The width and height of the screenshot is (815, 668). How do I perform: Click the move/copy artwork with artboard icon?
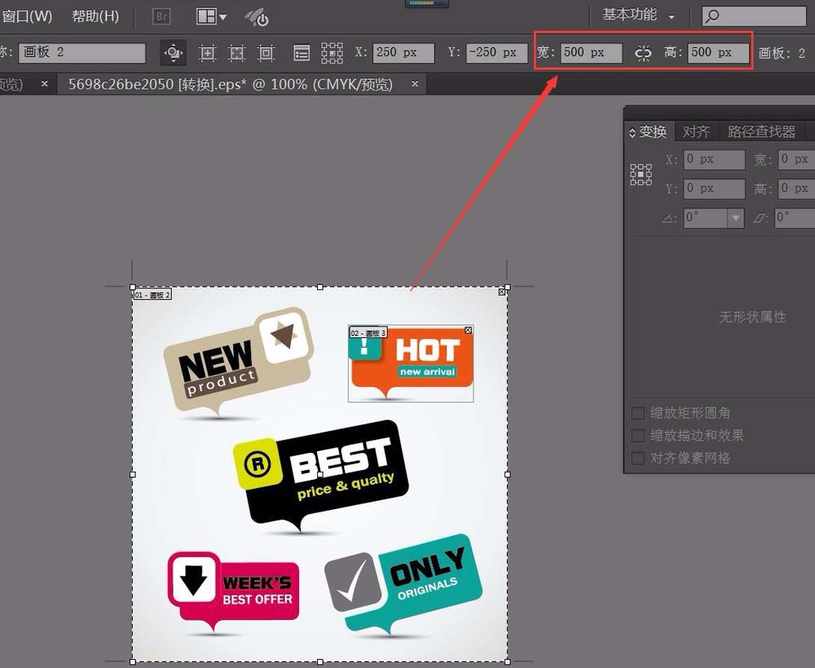tap(173, 53)
